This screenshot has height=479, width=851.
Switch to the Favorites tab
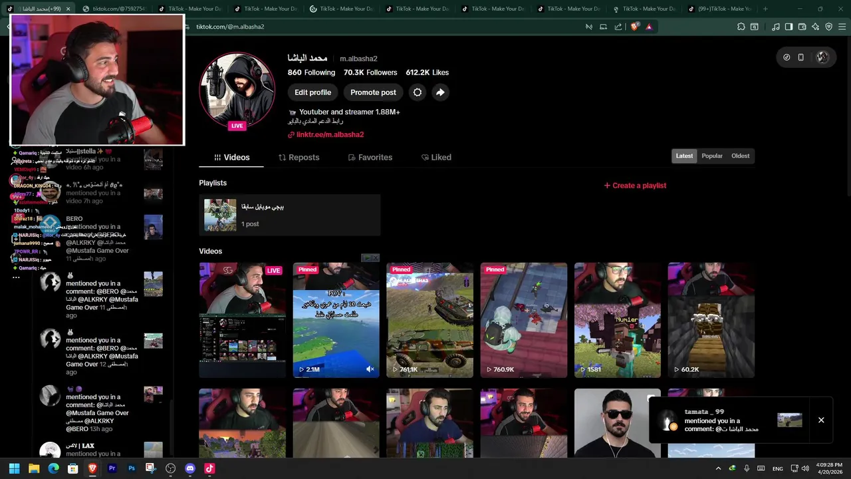(370, 158)
